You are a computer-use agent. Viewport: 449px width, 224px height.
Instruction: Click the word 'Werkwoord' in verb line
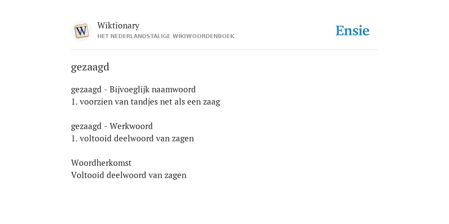tap(131, 126)
